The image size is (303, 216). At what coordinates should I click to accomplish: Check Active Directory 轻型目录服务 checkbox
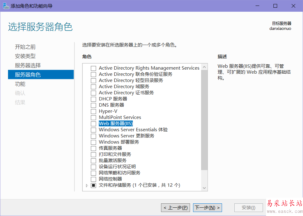point(94,81)
